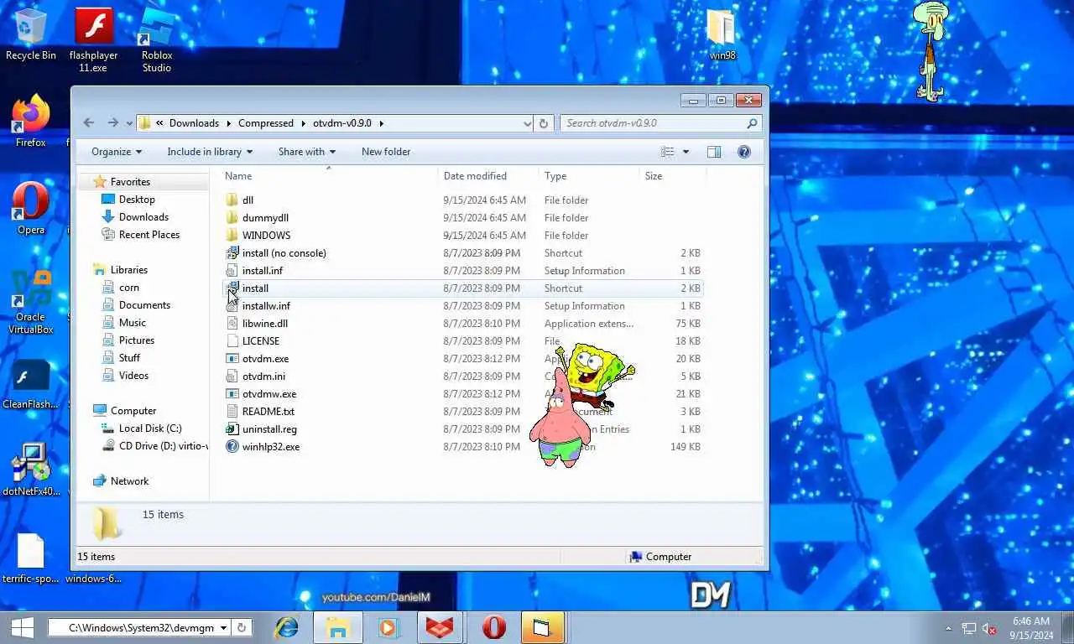Switch to File Explorer taskbar button
This screenshot has height=644, width=1074.
(x=338, y=627)
